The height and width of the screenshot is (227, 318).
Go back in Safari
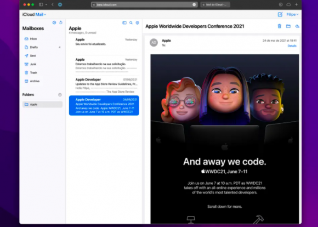click(x=53, y=4)
